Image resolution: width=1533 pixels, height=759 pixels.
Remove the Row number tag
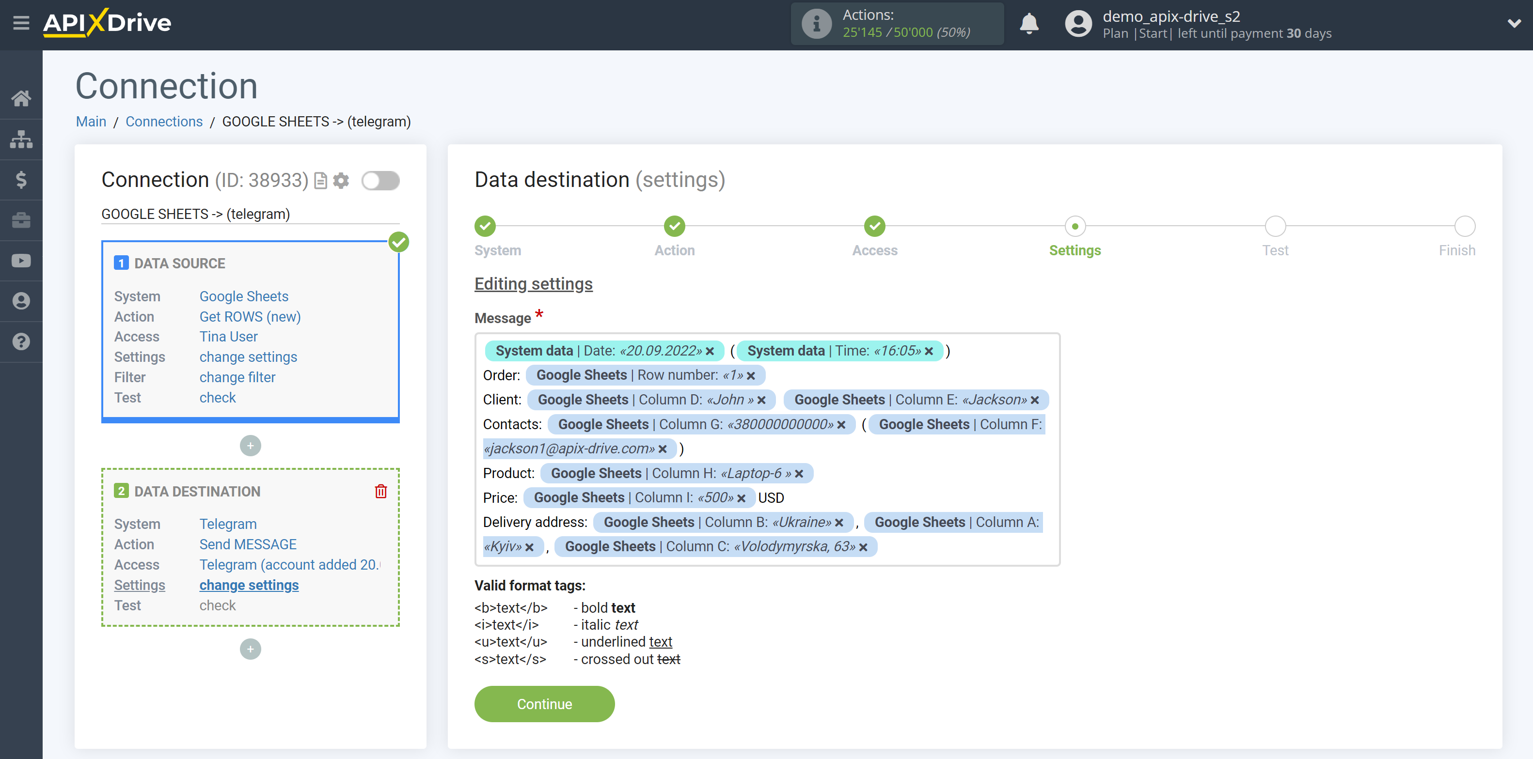point(750,376)
